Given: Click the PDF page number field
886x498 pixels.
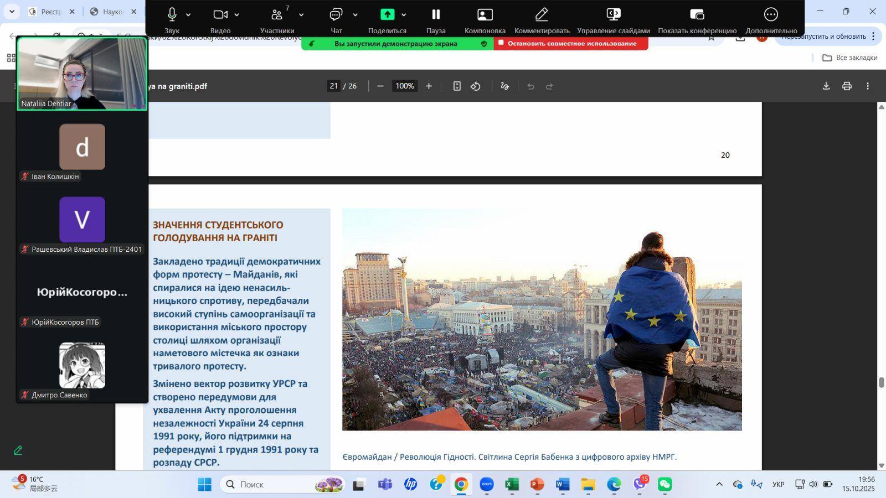Looking at the screenshot, I should 333,86.
